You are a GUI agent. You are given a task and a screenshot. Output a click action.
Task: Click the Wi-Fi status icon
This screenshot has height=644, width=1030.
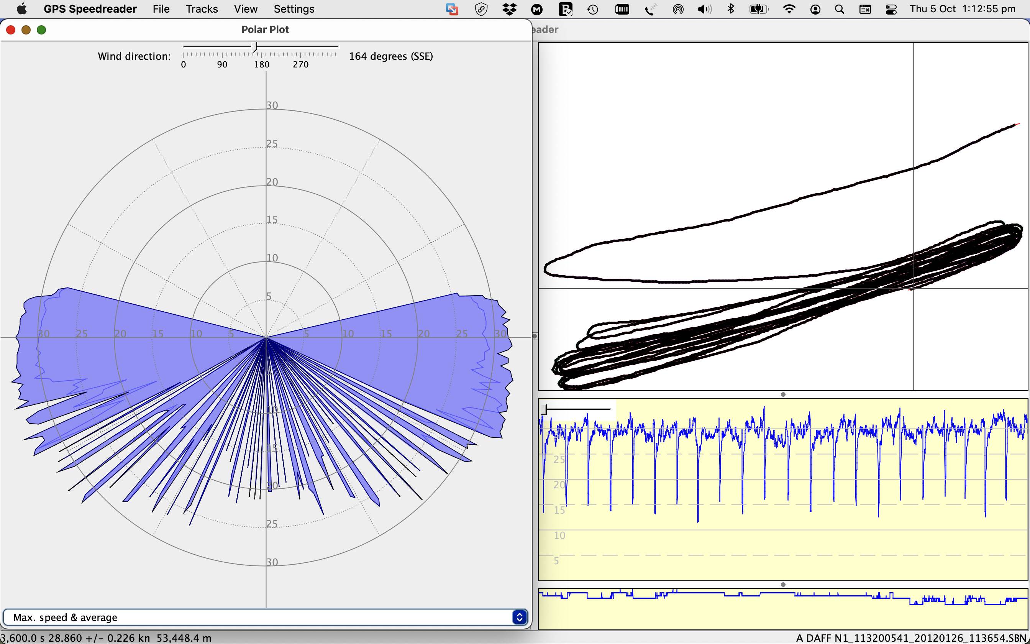(789, 9)
